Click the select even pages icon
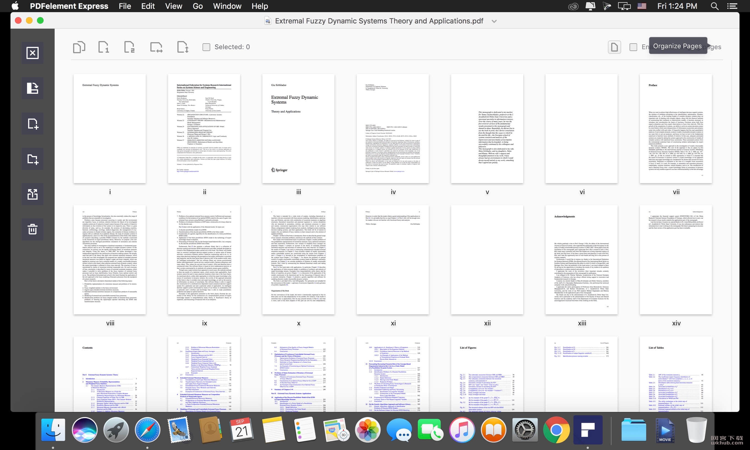 point(129,47)
